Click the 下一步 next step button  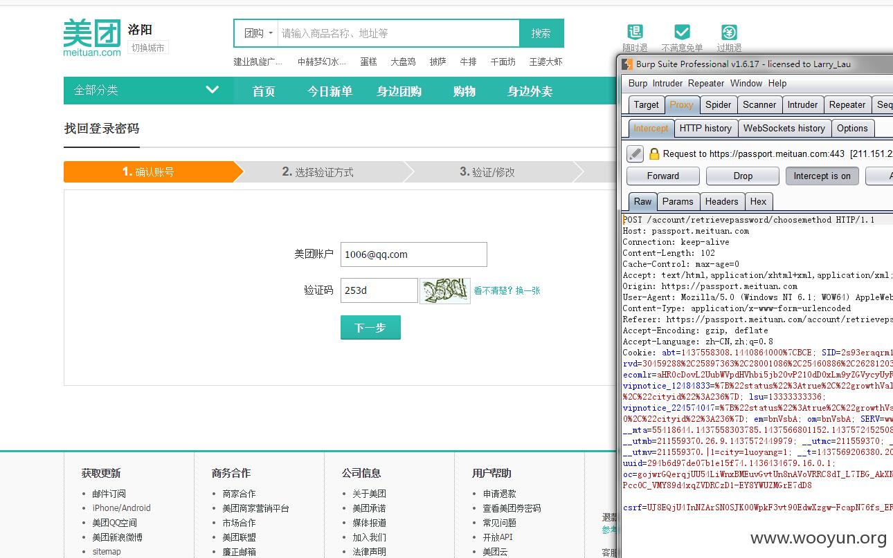click(x=370, y=327)
